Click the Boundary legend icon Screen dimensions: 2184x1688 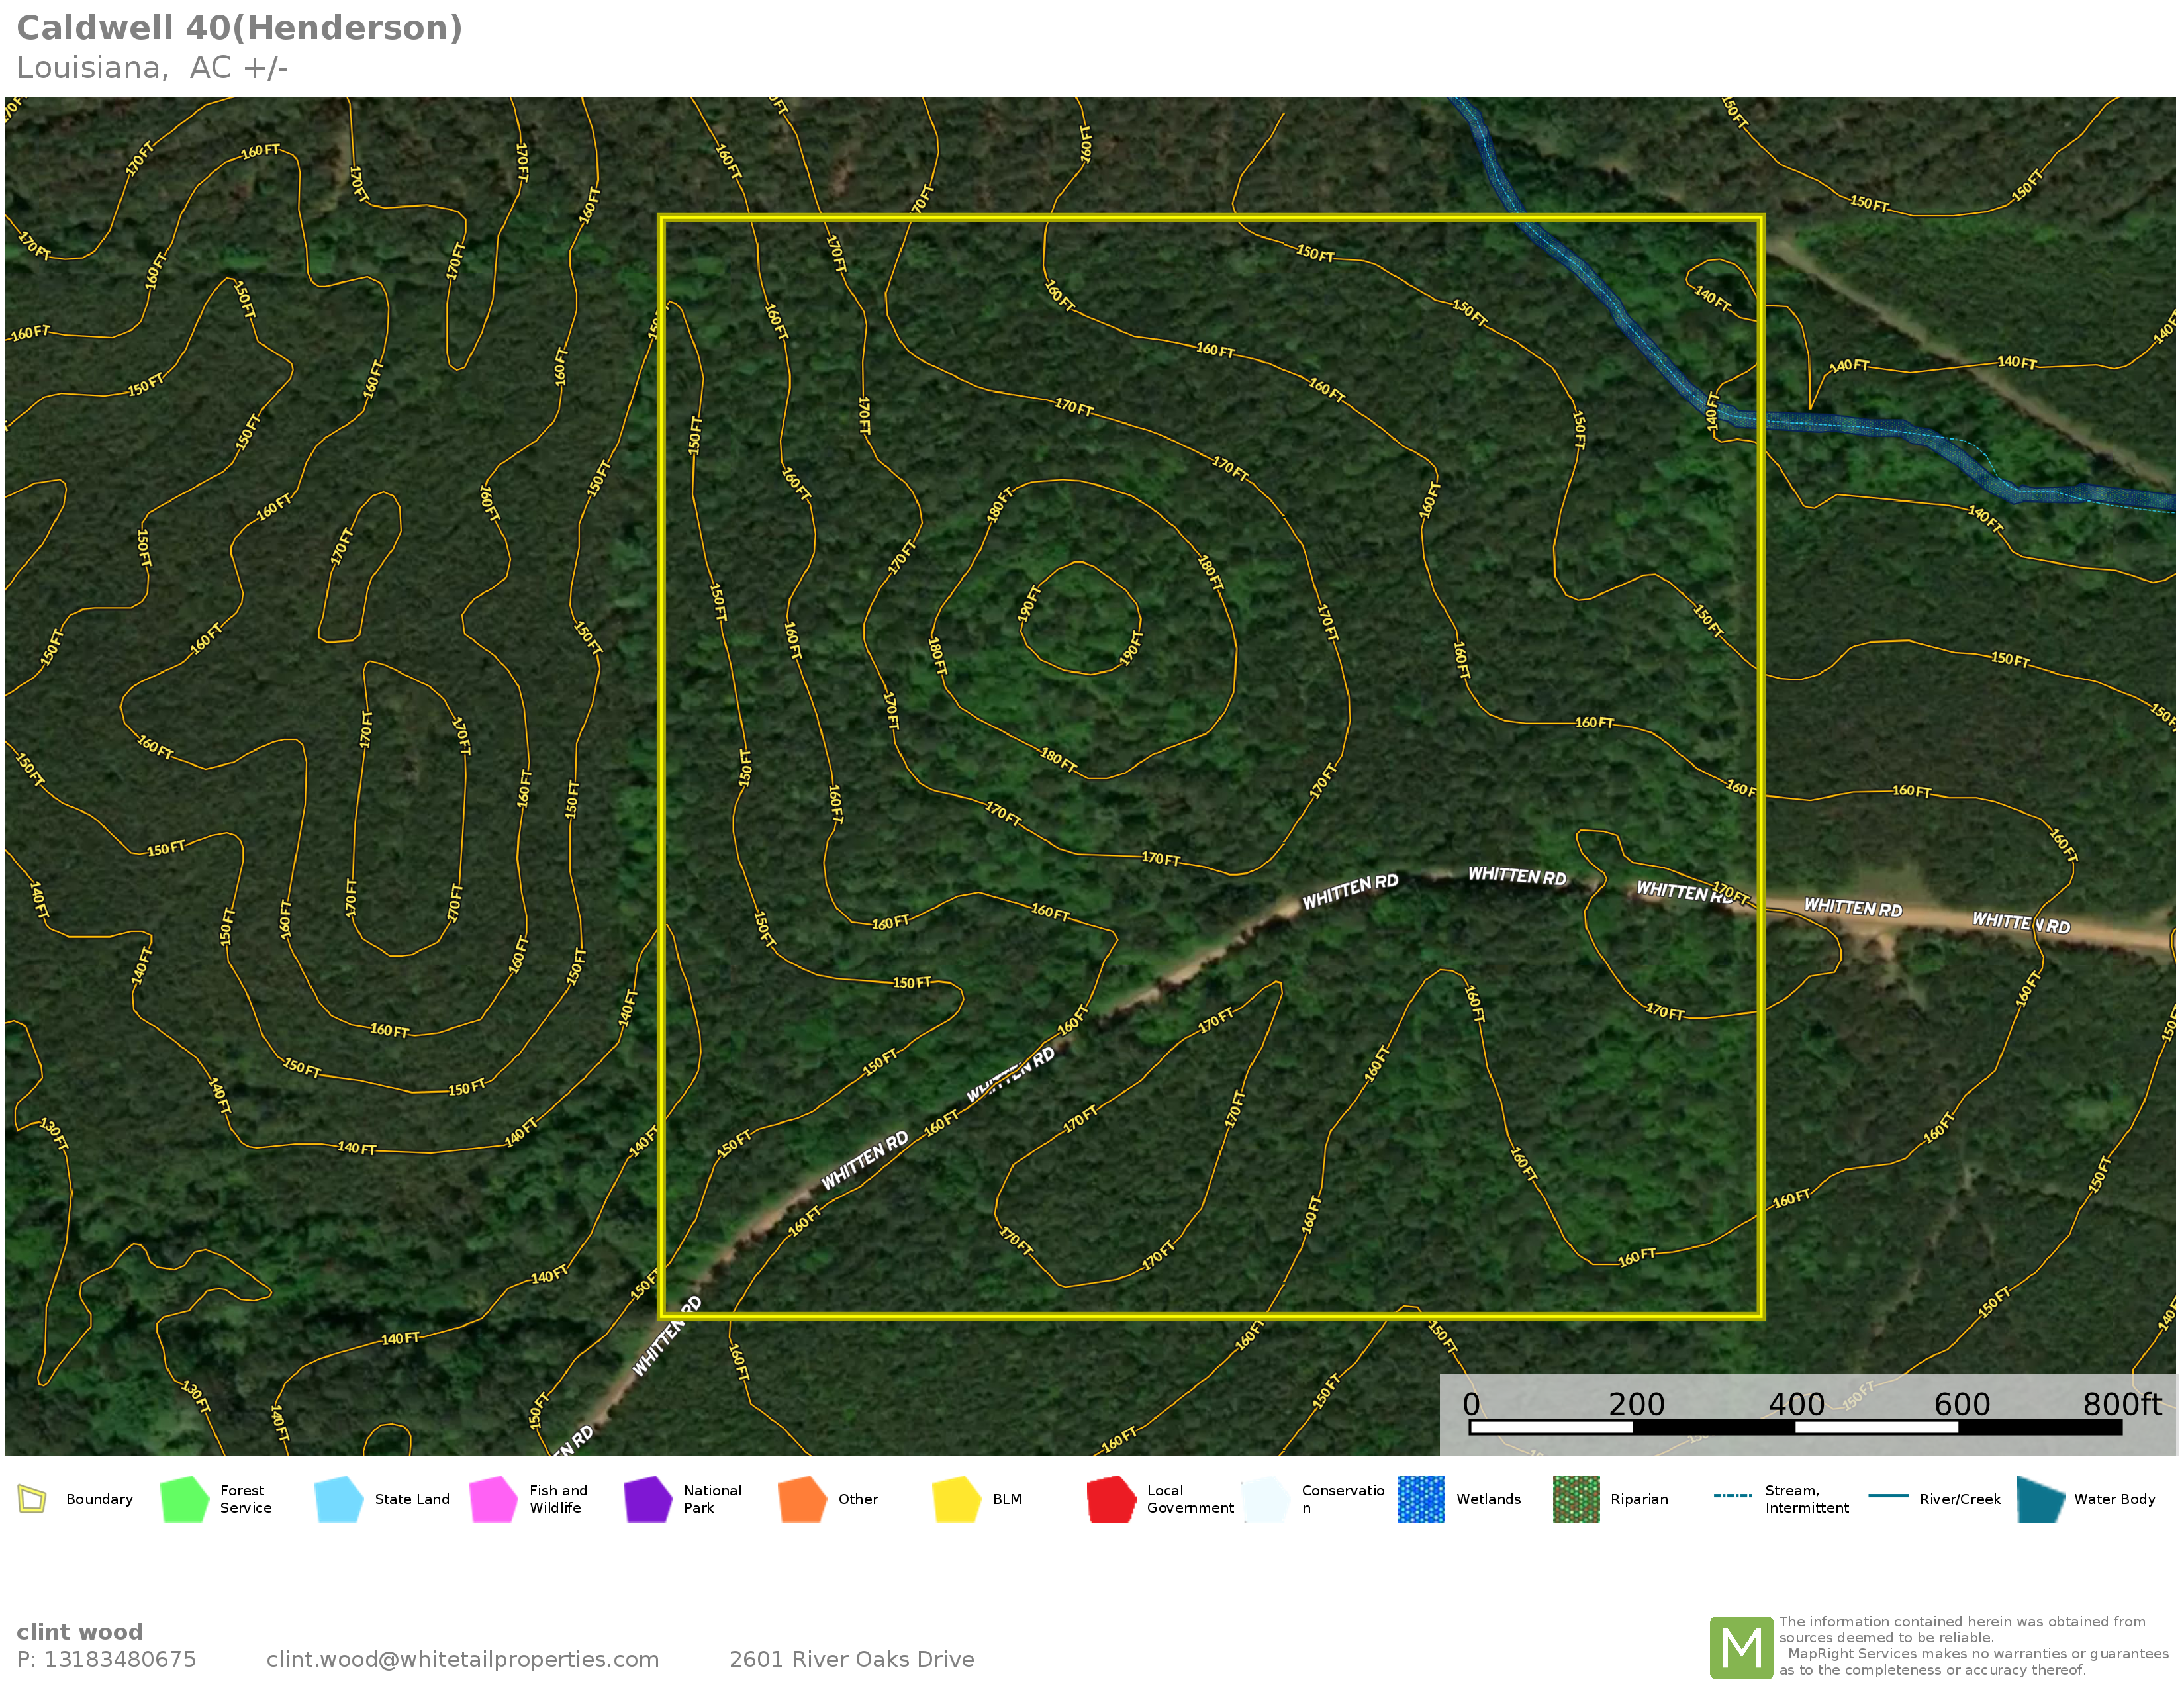tap(32, 1499)
